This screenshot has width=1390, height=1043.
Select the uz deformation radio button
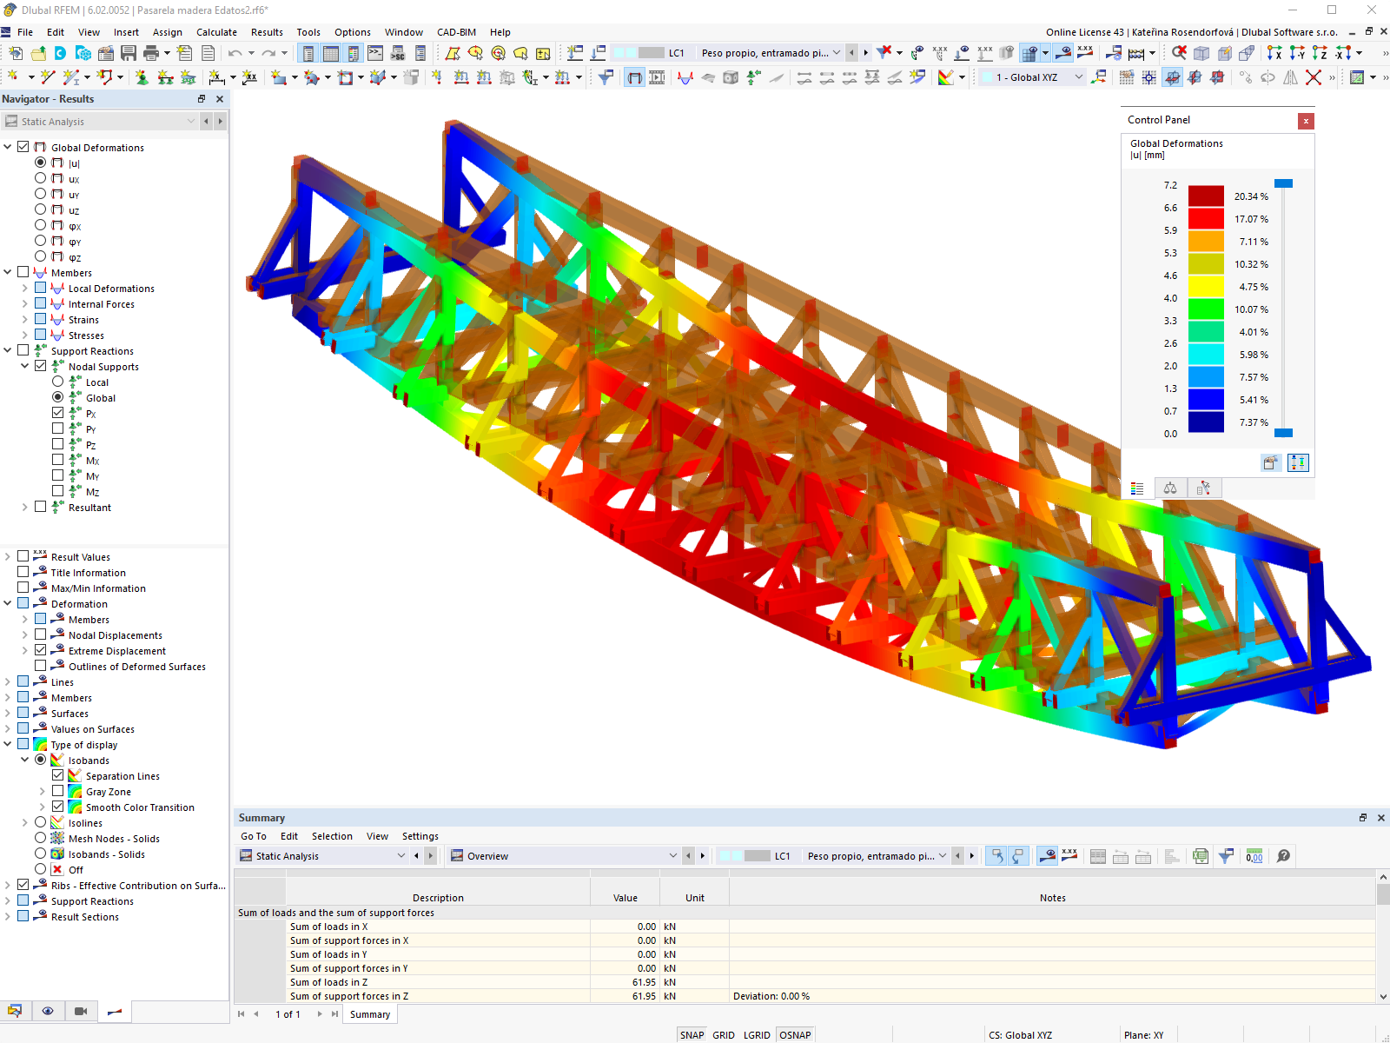tap(41, 209)
